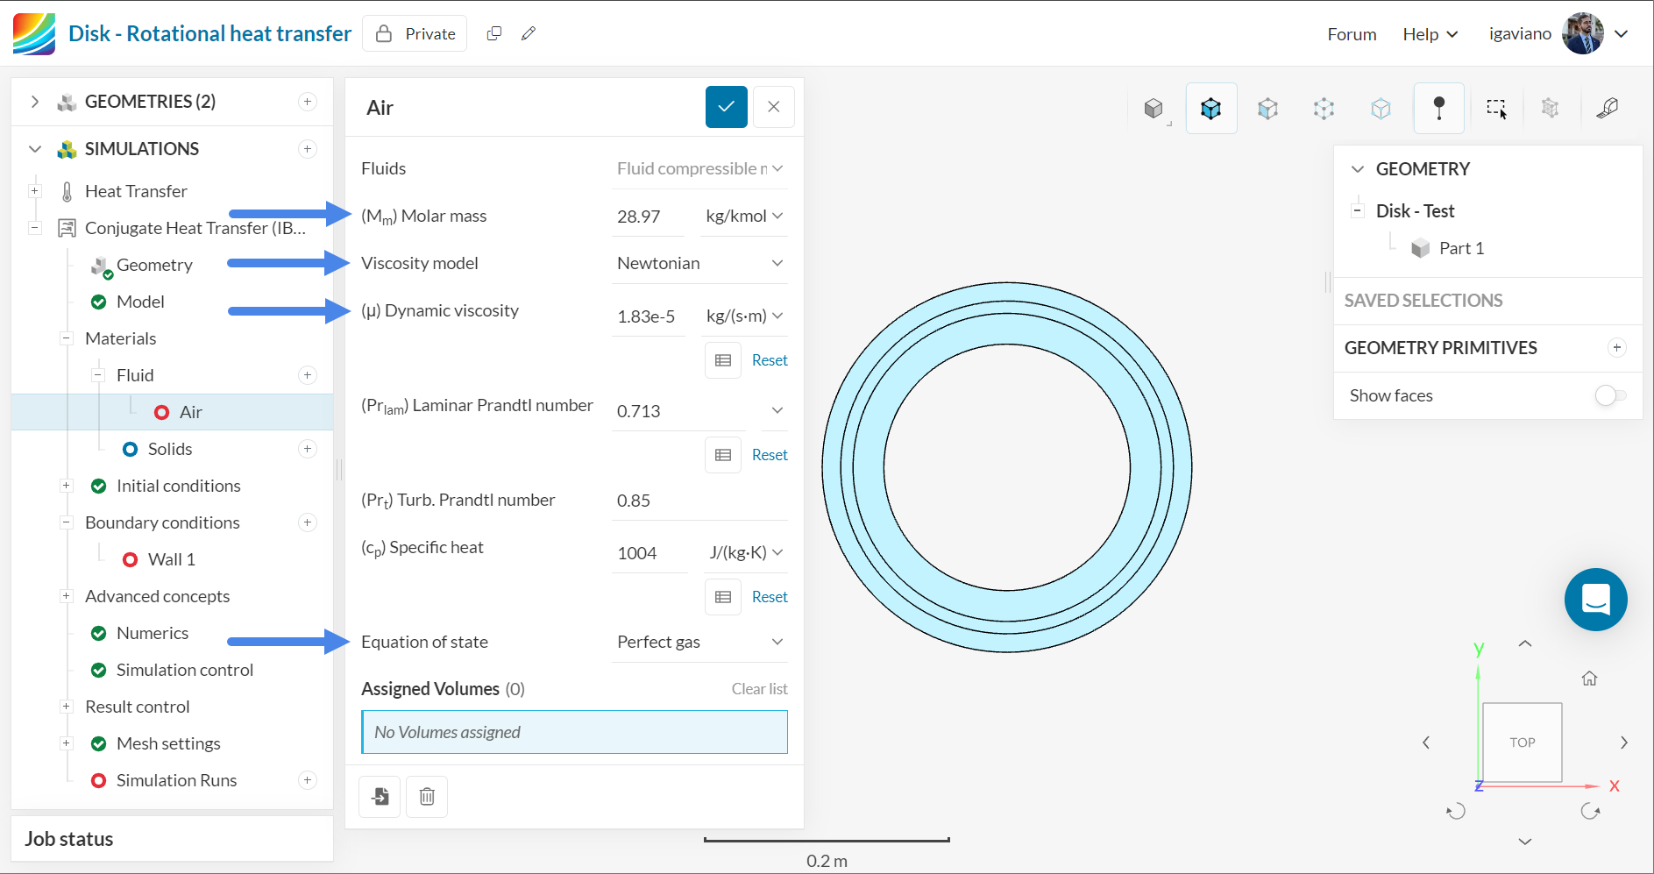Confirm Air material with checkmark button

click(x=726, y=107)
